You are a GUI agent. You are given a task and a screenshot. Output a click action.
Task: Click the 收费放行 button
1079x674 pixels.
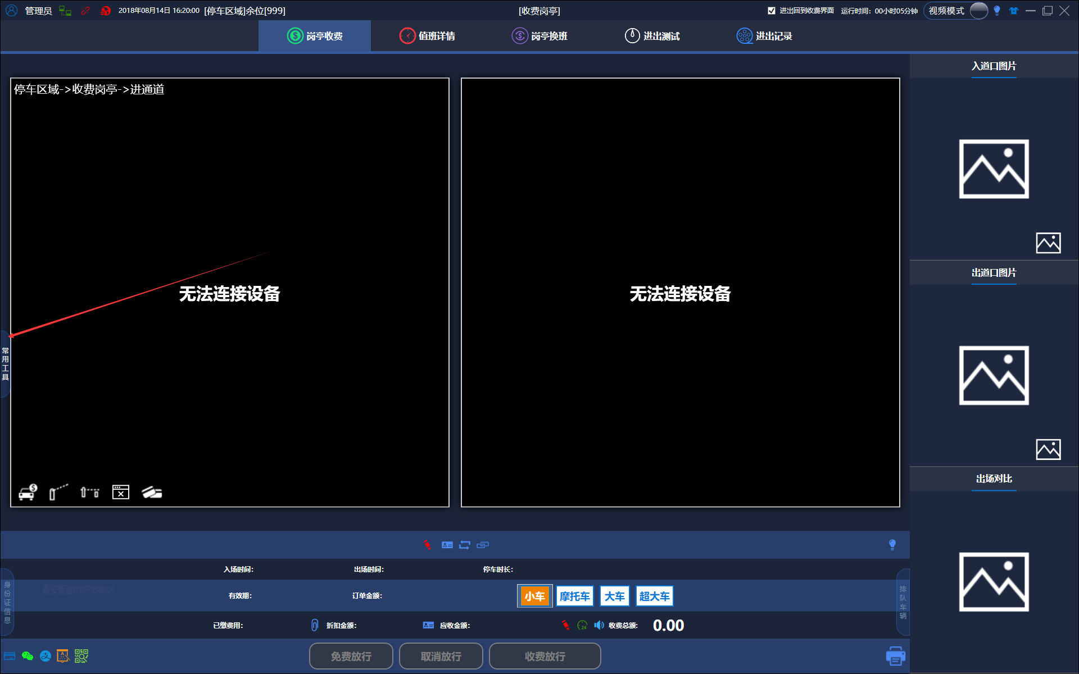(x=545, y=656)
